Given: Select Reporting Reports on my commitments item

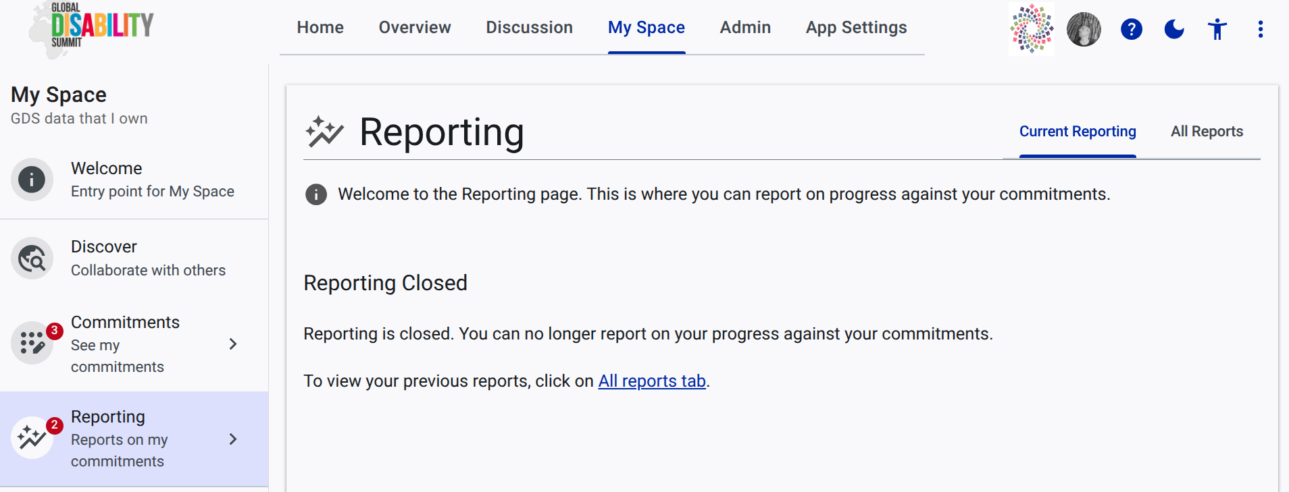Looking at the screenshot, I should tap(134, 439).
